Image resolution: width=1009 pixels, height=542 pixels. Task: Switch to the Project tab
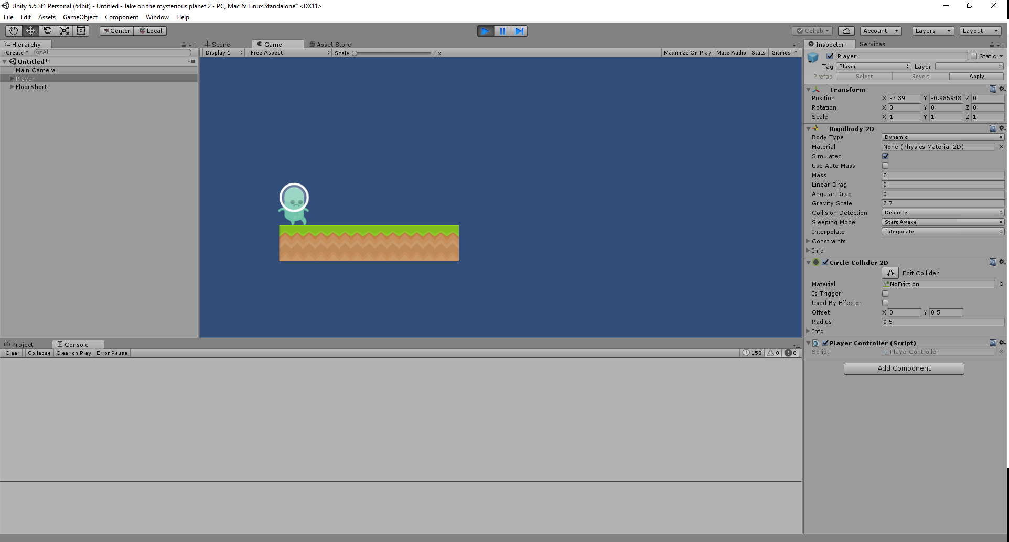tap(19, 344)
